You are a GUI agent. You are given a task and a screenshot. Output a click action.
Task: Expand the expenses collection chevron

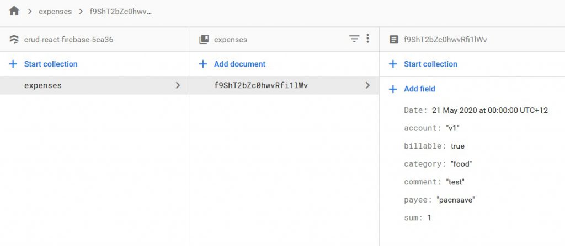tap(178, 85)
